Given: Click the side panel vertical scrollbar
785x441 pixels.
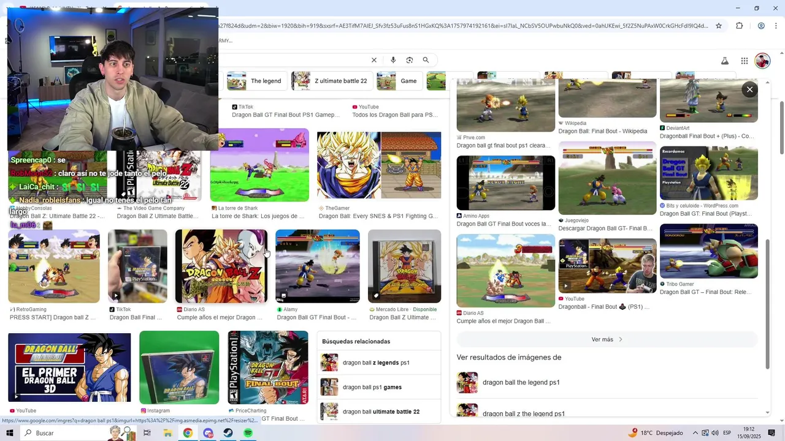Looking at the screenshot, I should (x=767, y=304).
